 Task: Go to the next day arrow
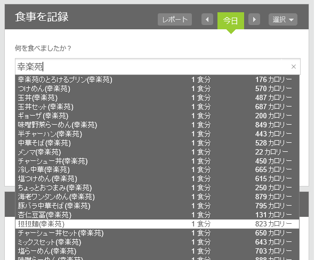point(254,20)
